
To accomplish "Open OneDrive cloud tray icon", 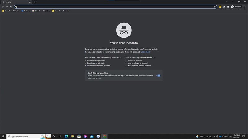I will click(x=220, y=137).
